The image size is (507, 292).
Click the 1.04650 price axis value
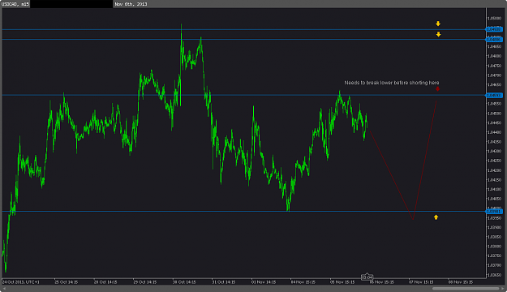(x=495, y=85)
